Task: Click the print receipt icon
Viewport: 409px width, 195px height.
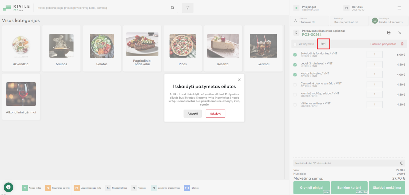Action: click(x=388, y=33)
